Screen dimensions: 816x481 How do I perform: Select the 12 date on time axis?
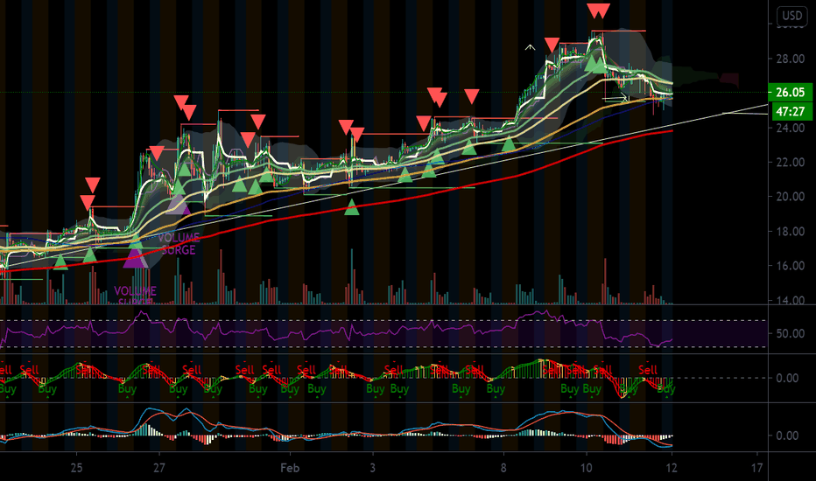[672, 468]
